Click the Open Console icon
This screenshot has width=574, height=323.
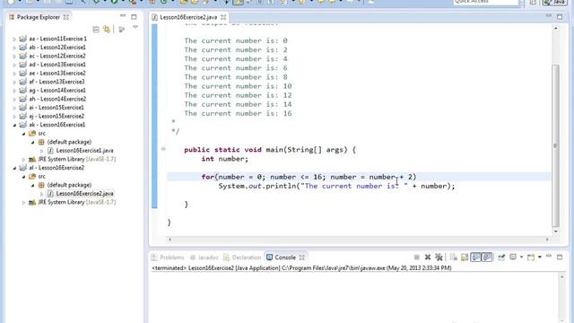[531, 258]
